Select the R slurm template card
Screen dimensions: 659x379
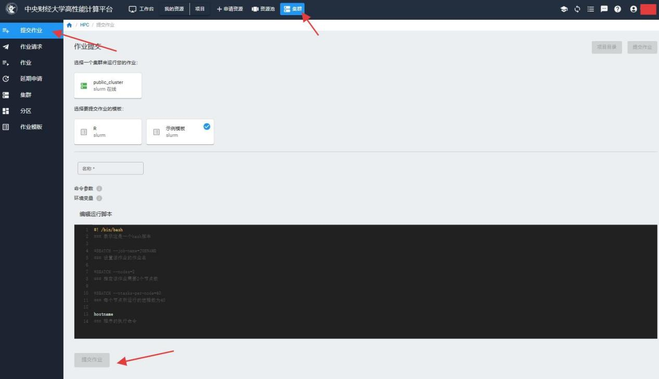coord(108,132)
